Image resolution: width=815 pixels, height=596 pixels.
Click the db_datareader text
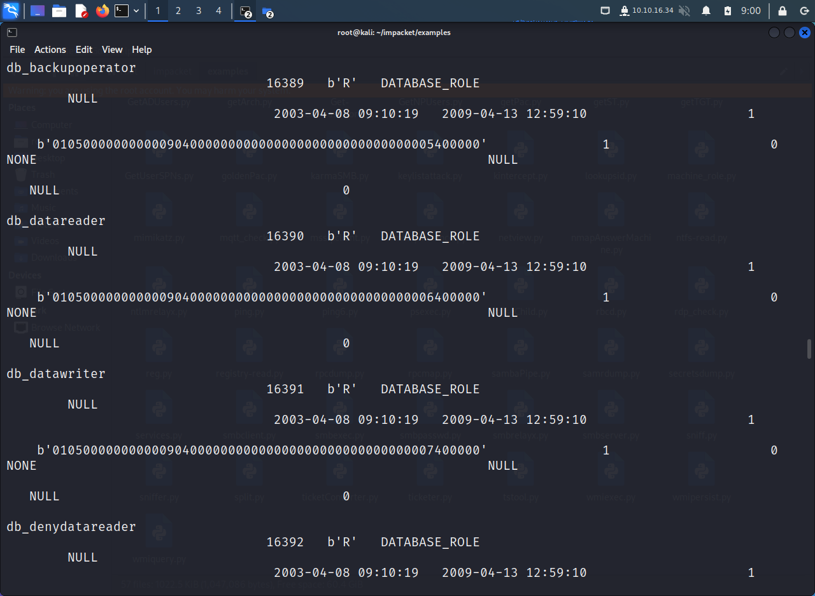click(x=56, y=221)
